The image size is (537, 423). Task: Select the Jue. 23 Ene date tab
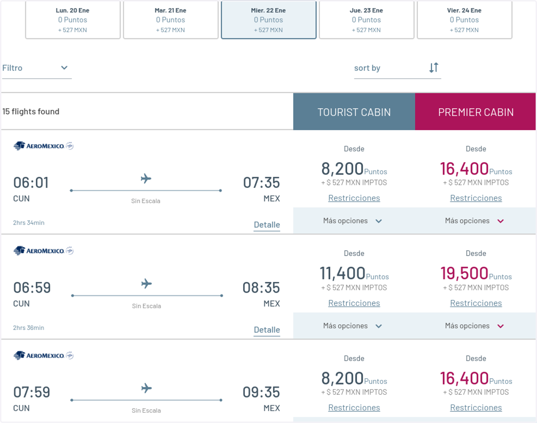[366, 20]
